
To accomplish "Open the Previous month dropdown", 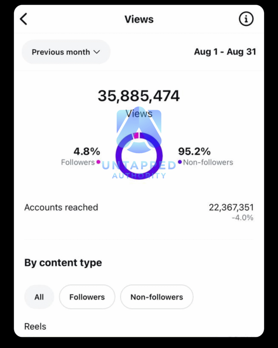I will [66, 52].
